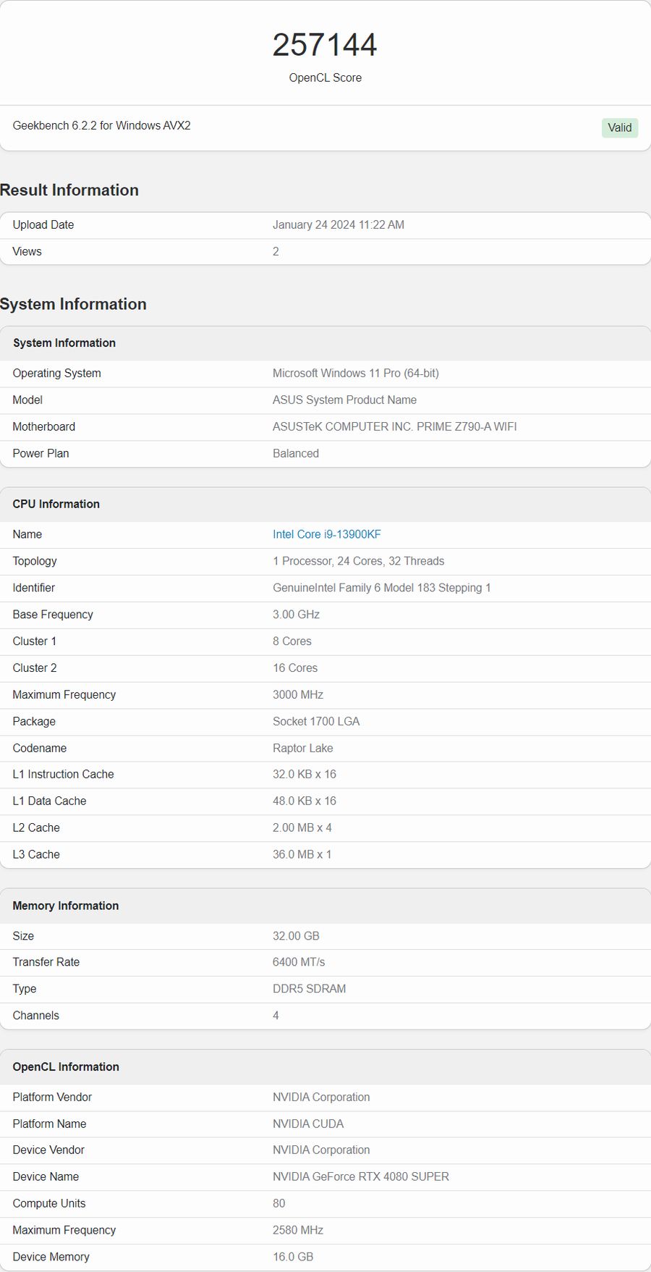Select the Microsoft Windows 11 Pro value
The image size is (651, 1272).
click(355, 374)
